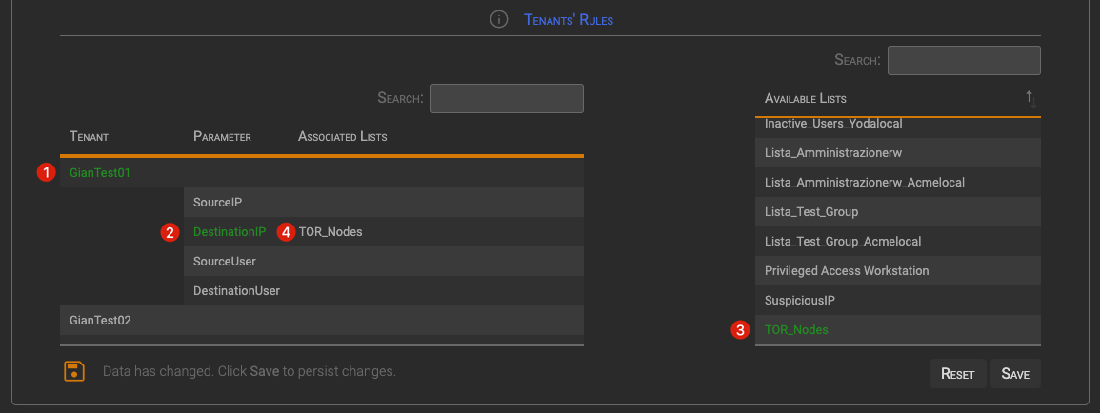The width and height of the screenshot is (1100, 413).
Task: Choose the DestinationUser parameter row
Action: click(x=236, y=291)
